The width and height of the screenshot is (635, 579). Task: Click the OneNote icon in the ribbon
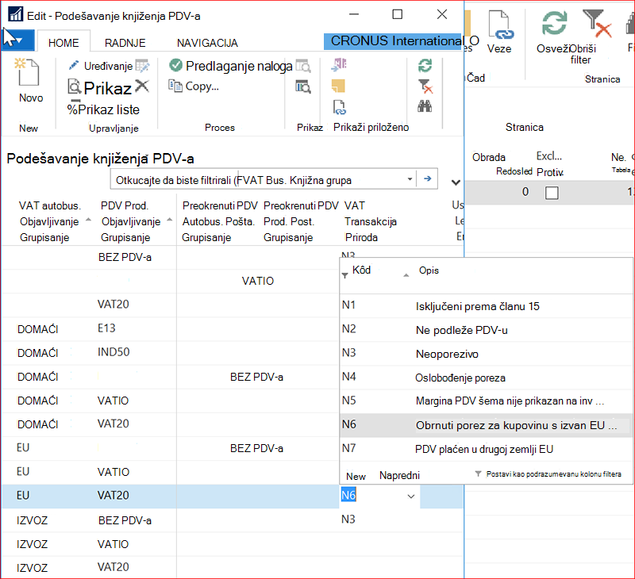click(339, 65)
